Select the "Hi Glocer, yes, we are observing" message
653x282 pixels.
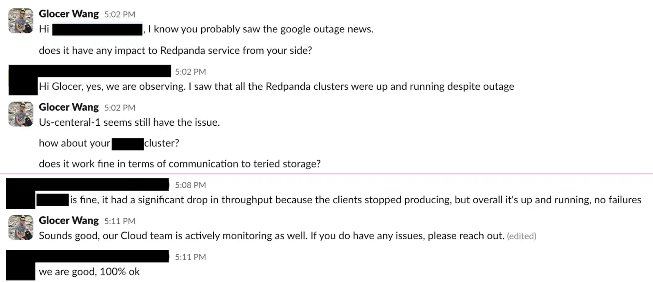tap(276, 87)
